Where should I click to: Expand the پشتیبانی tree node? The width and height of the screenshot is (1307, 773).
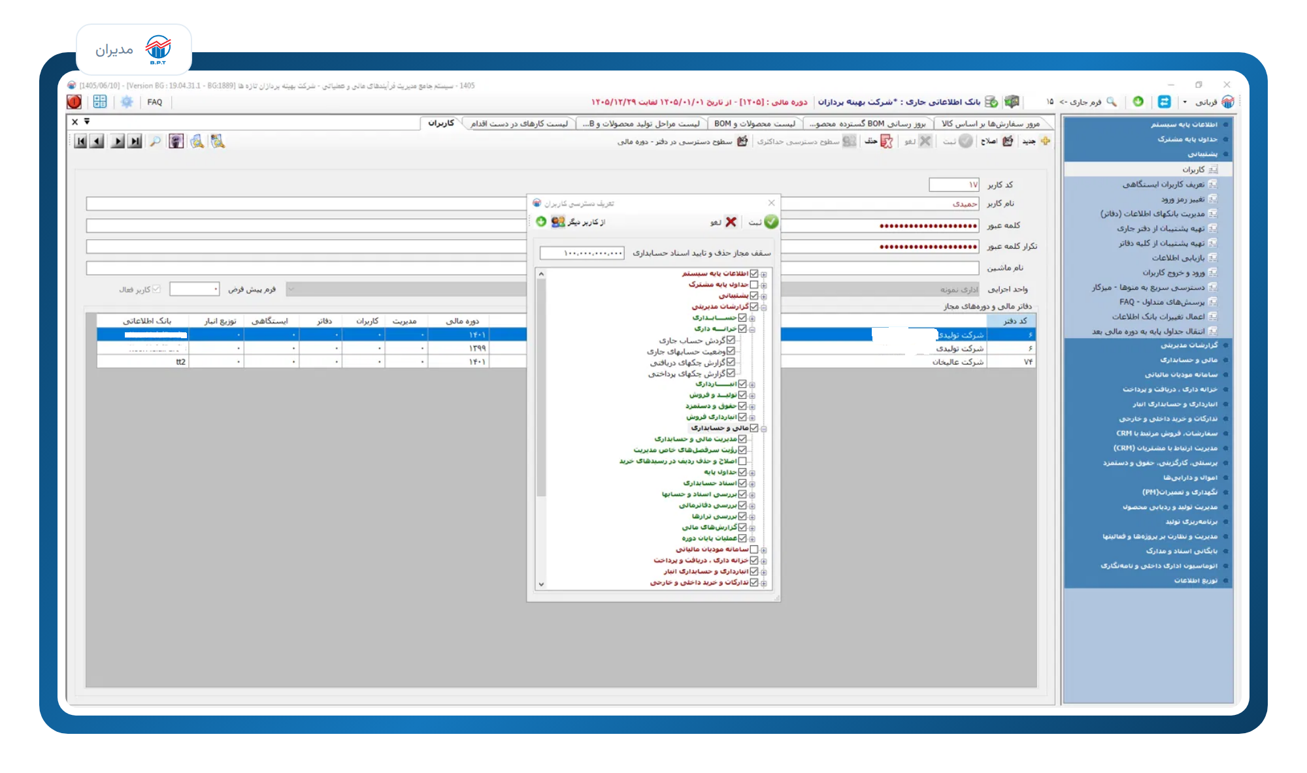[x=763, y=296]
